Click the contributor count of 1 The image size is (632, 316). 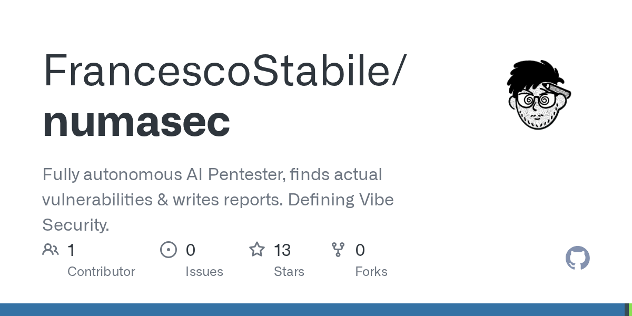pyautogui.click(x=71, y=250)
